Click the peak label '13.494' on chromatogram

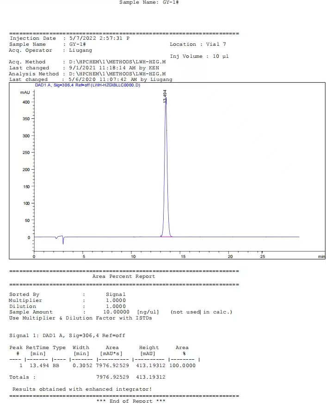165,96
